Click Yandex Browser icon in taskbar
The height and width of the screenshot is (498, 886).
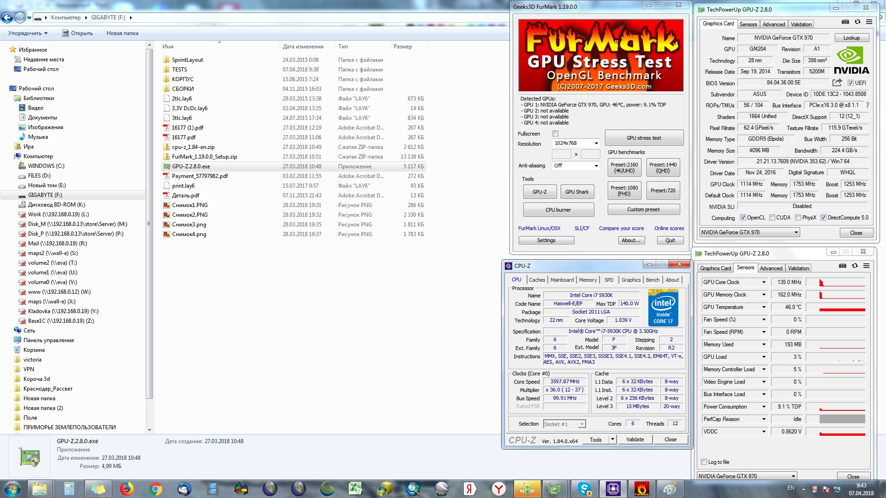[498, 488]
